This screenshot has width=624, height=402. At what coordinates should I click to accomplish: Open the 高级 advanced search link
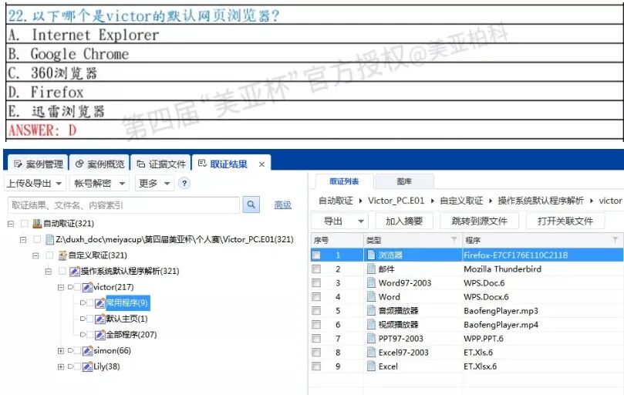[282, 204]
